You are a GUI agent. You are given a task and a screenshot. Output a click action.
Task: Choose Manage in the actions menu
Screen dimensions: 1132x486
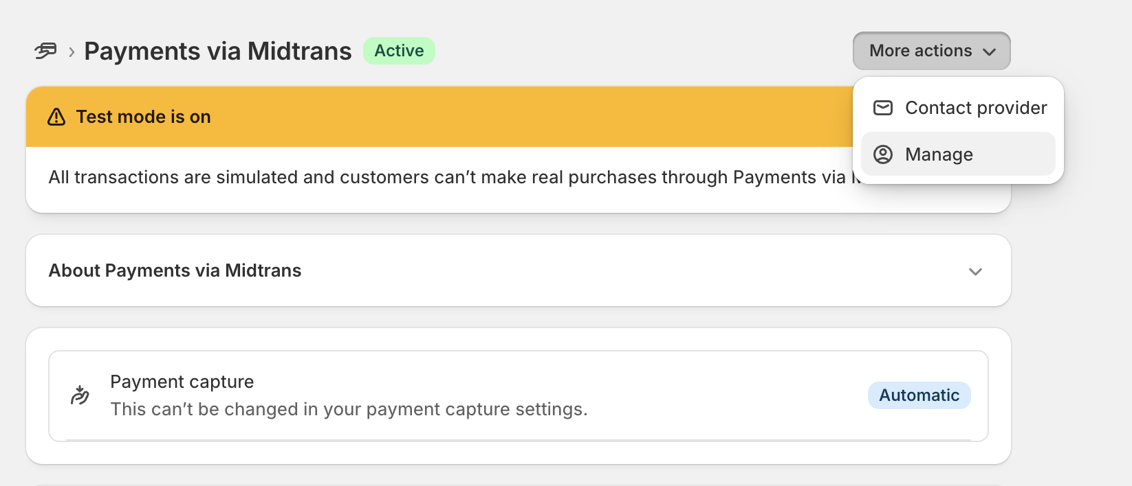tap(958, 154)
